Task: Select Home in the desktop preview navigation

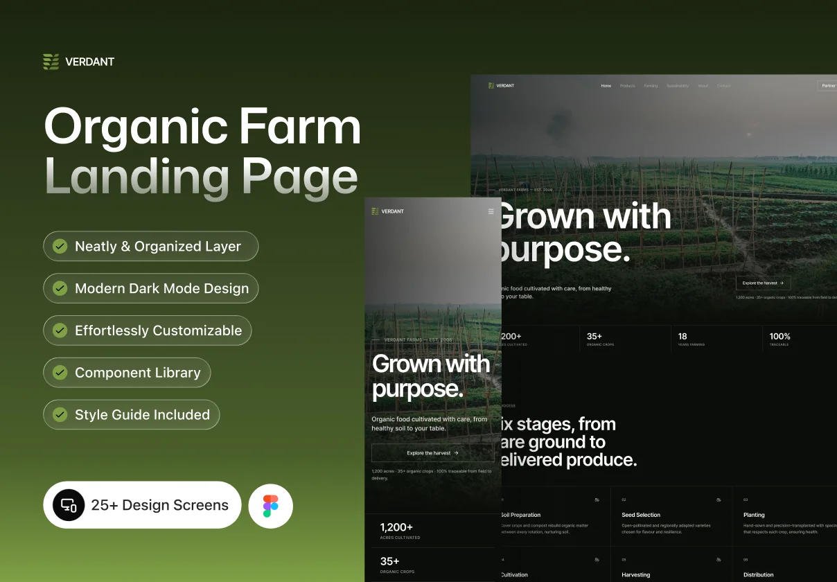Action: coord(606,86)
